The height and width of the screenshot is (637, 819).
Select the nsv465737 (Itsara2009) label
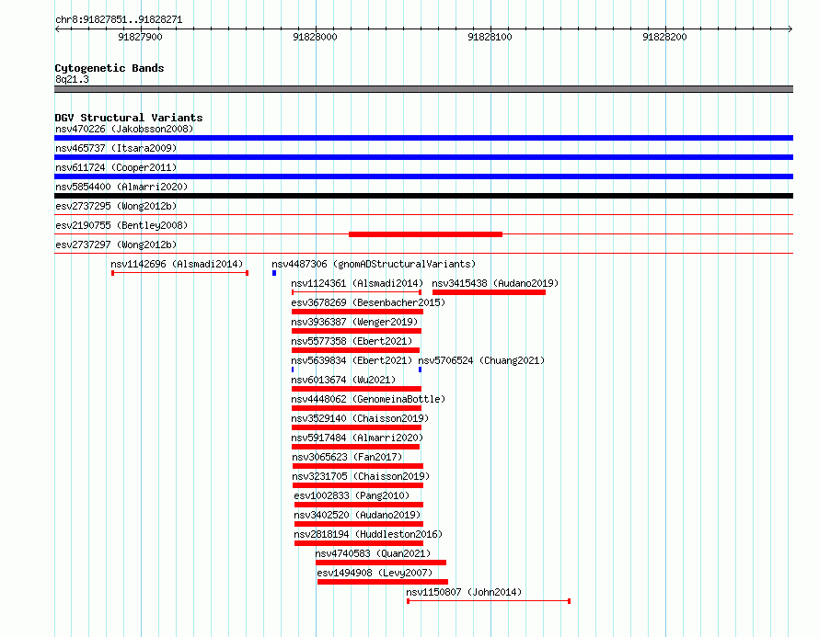point(116,148)
